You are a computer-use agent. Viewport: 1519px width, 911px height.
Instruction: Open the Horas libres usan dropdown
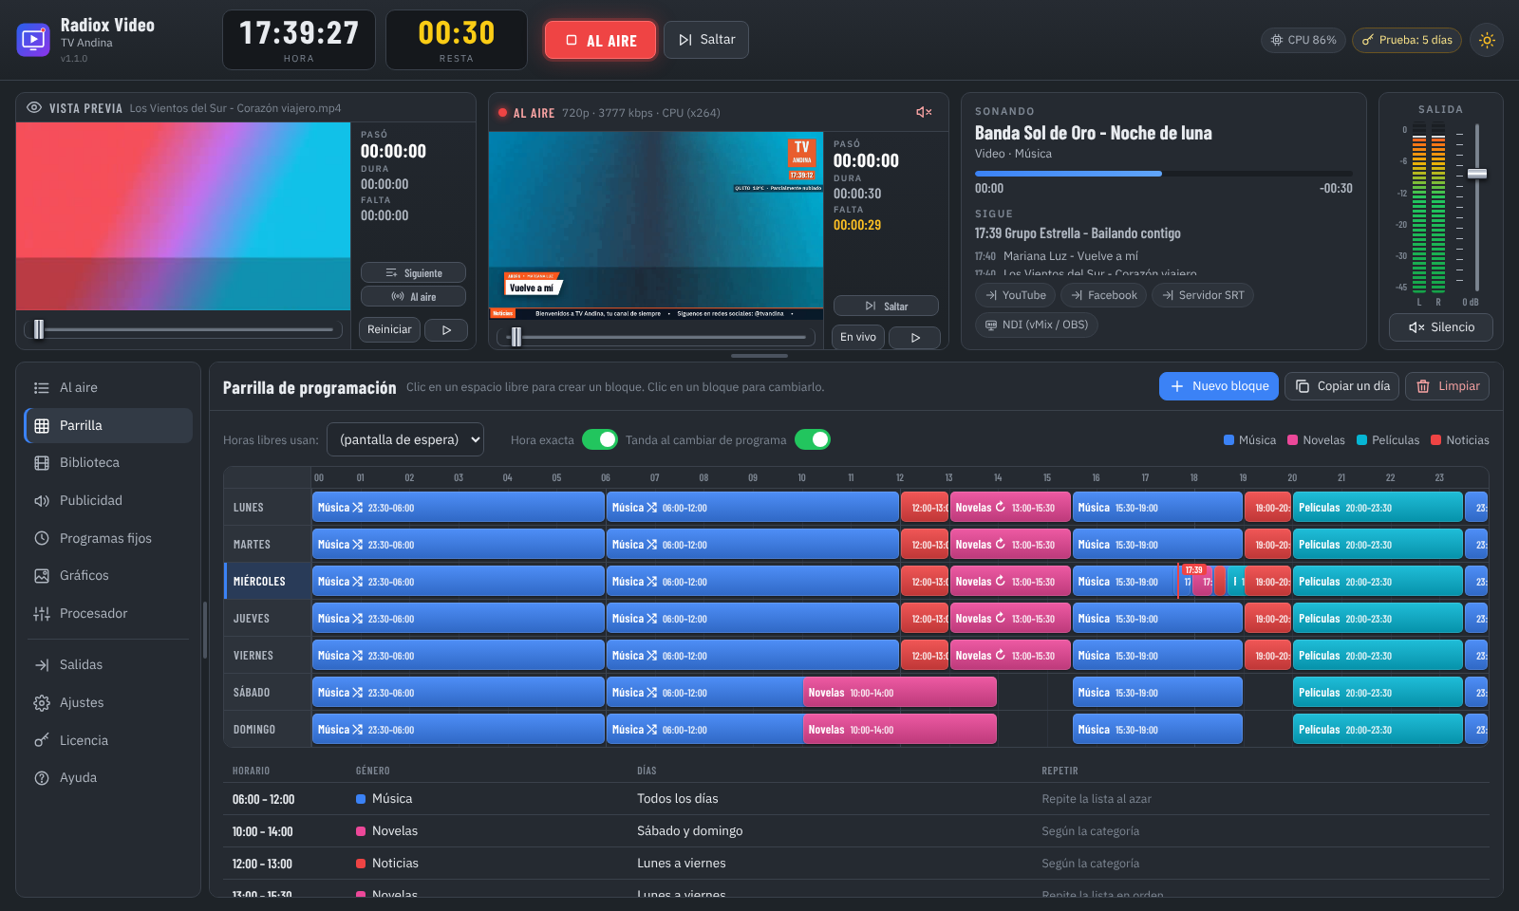[x=405, y=439]
